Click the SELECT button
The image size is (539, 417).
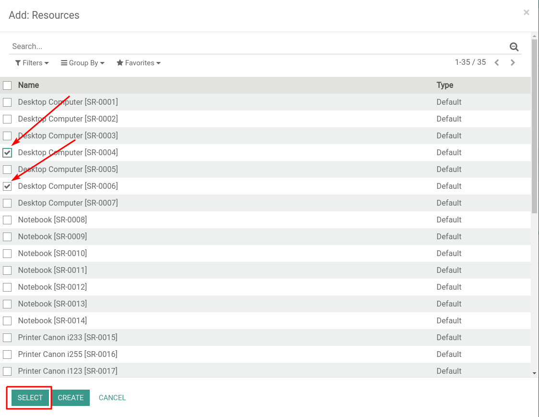[x=30, y=398]
